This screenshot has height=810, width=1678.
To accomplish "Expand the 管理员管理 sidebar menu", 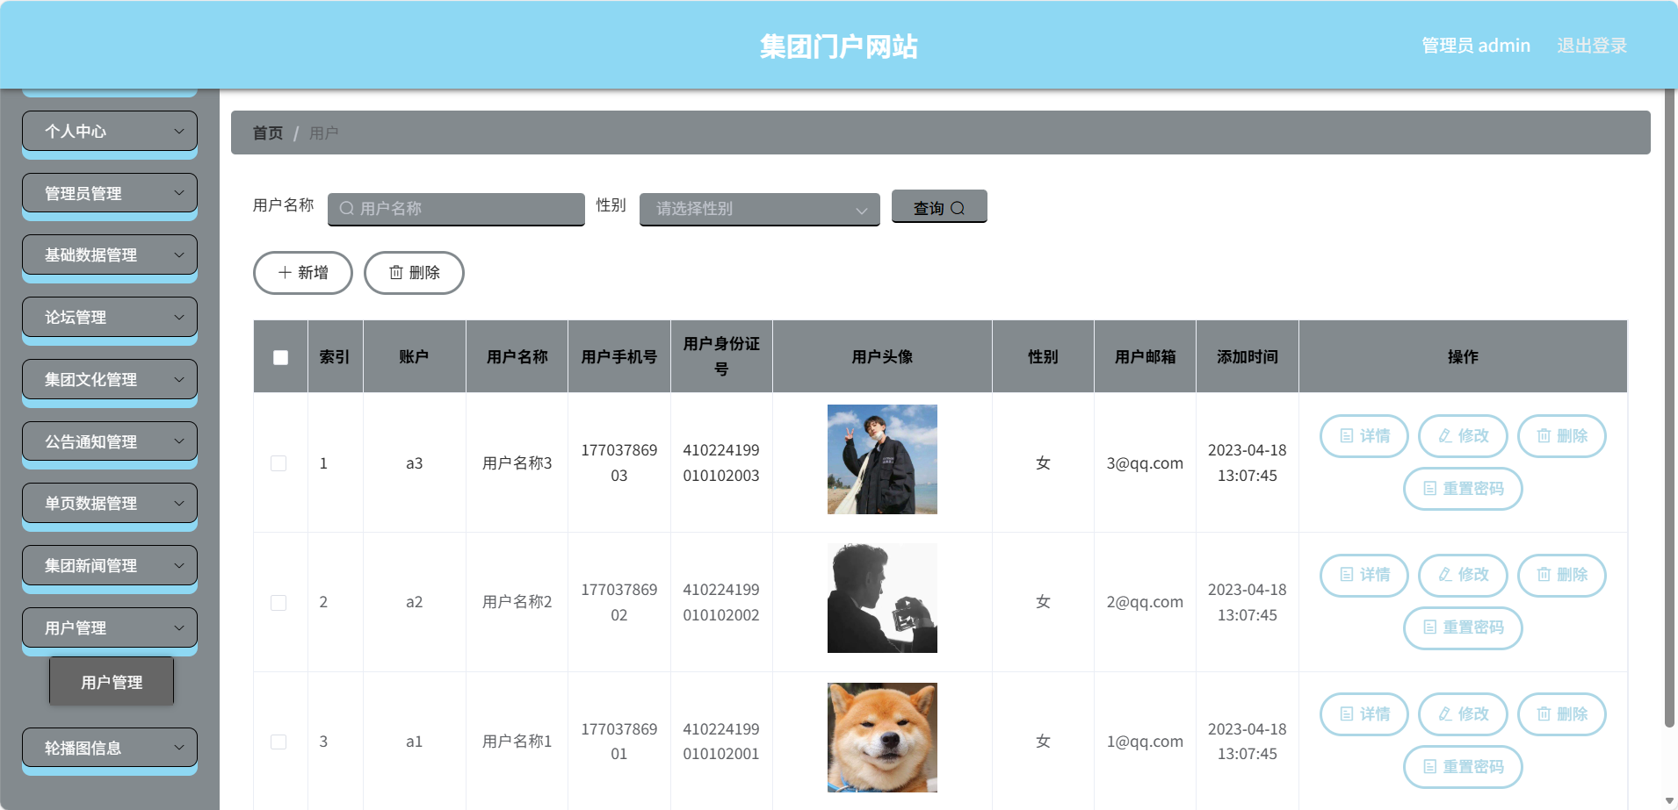I will (110, 193).
